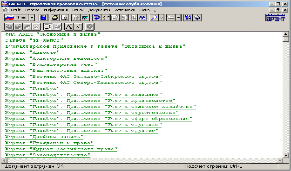Open the Окна menu
This screenshot has height=171, width=291.
coord(144,10)
